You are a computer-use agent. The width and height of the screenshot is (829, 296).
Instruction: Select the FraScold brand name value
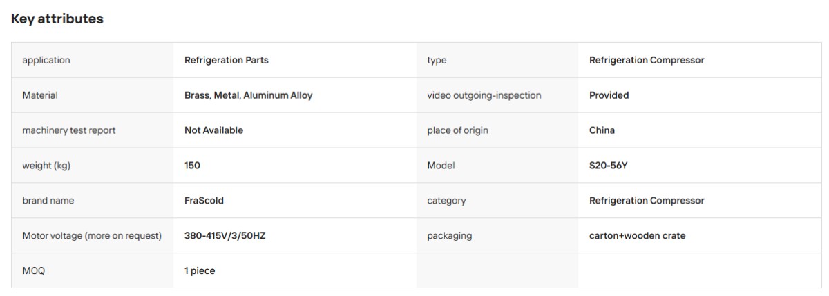pos(204,201)
